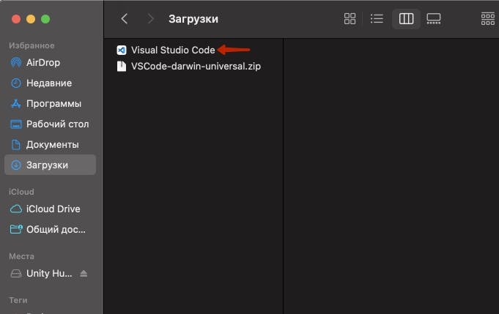Open Документы in the sidebar
The height and width of the screenshot is (314, 499).
pyautogui.click(x=51, y=145)
